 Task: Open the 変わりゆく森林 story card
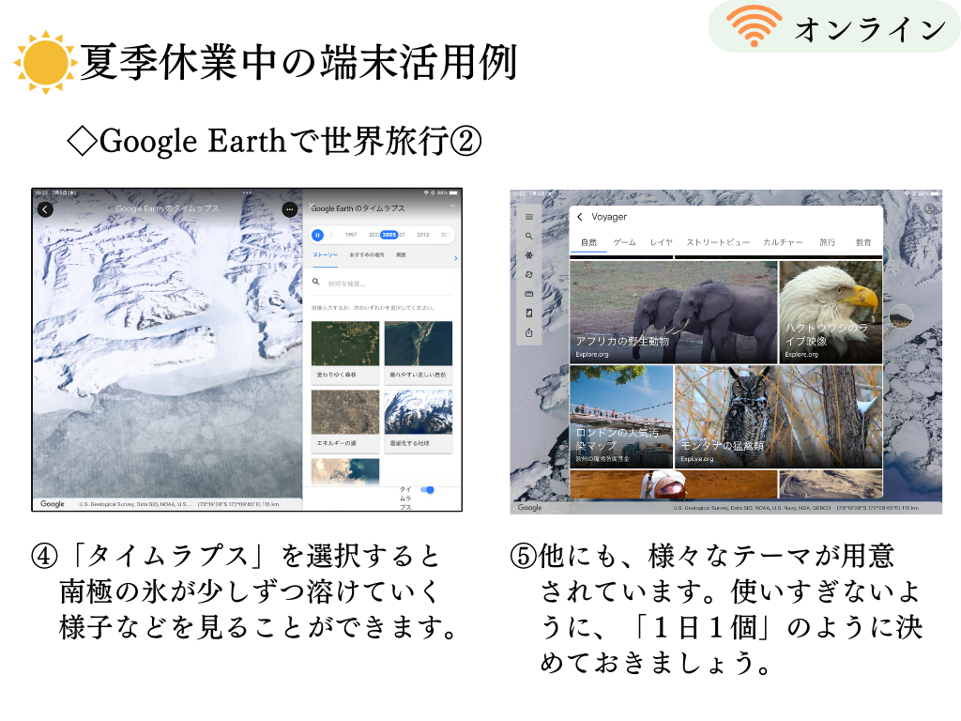pos(345,352)
